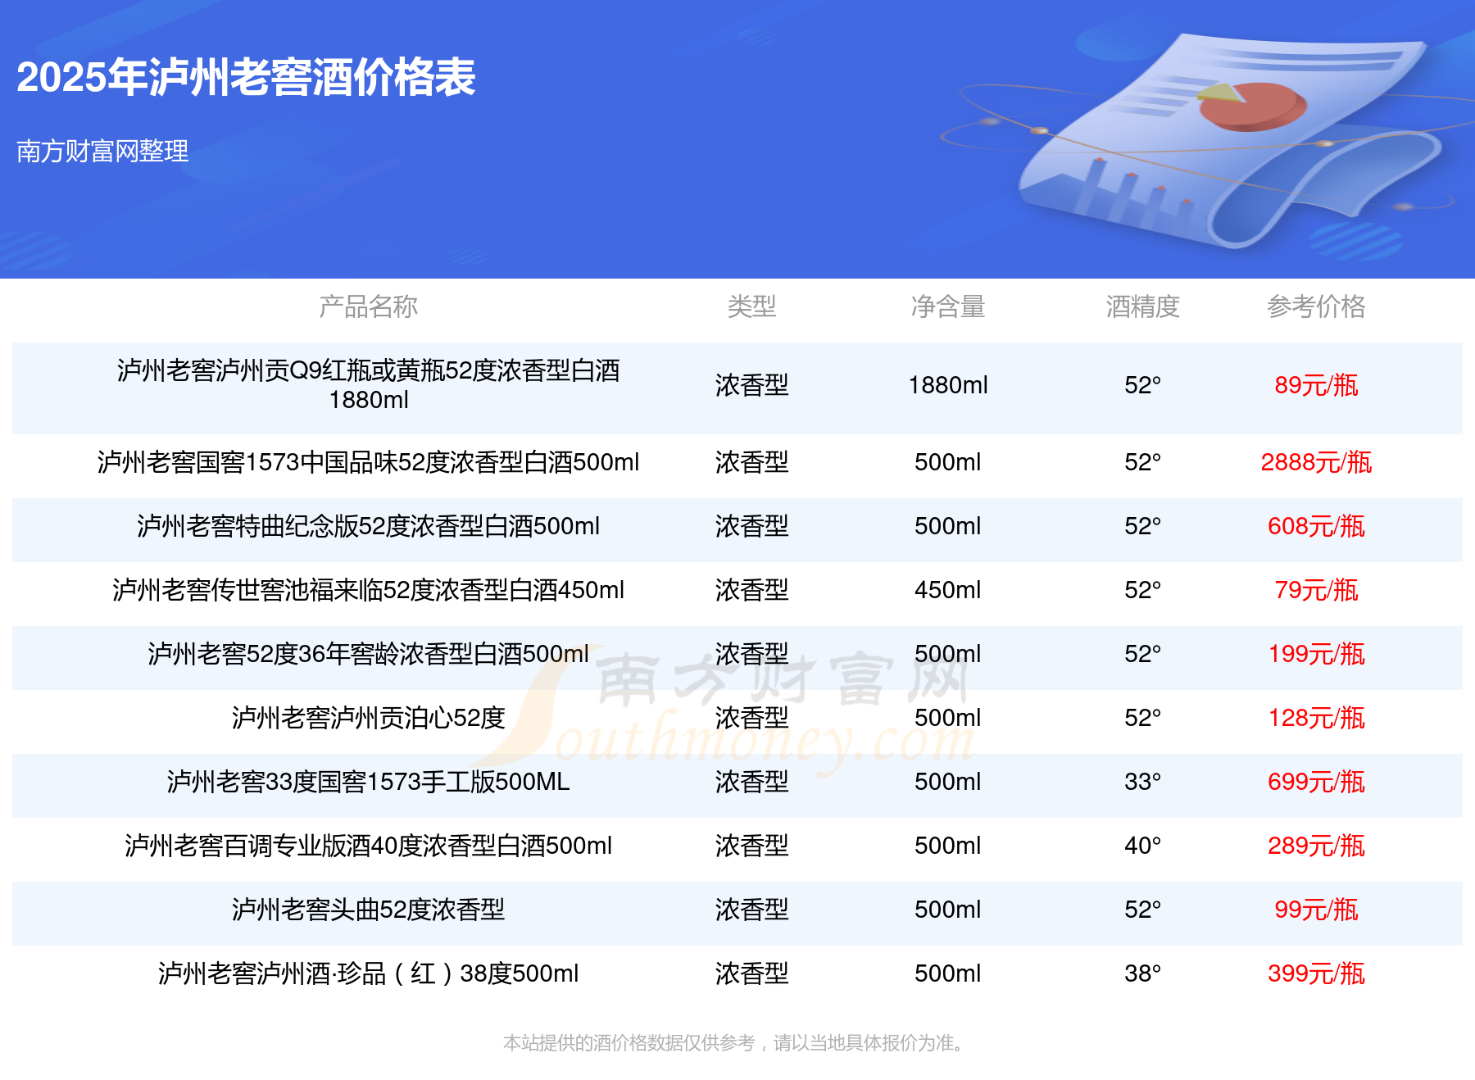Click the price 699元/瓶
The image size is (1475, 1080).
click(1316, 782)
